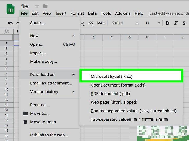Open the 123 number format dropdown
Viewport: 189px width, 141px height.
[100, 23]
